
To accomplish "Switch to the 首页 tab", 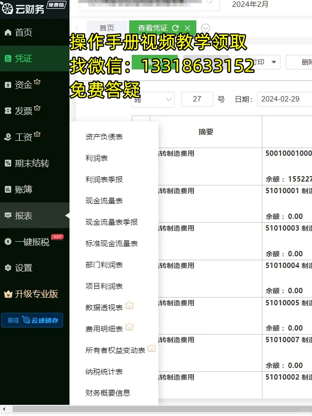I will 107,28.
